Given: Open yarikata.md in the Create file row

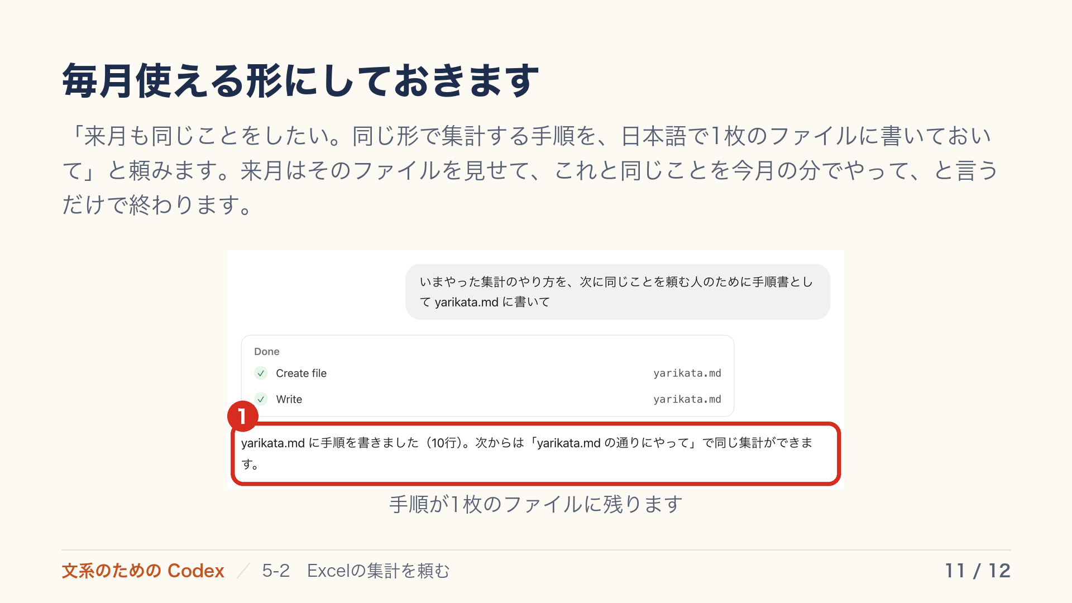Looking at the screenshot, I should (687, 373).
